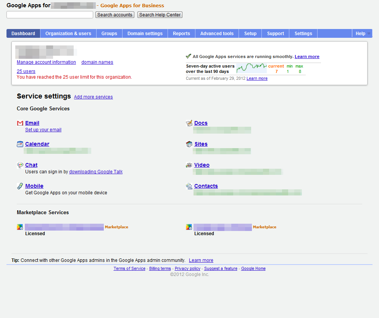379x318 pixels.
Task: Click the active users sparkline chart
Action: point(252,68)
